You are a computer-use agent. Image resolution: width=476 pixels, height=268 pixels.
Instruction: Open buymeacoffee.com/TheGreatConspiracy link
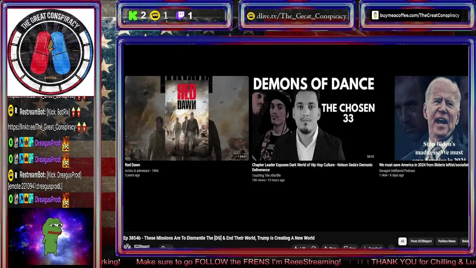419,15
